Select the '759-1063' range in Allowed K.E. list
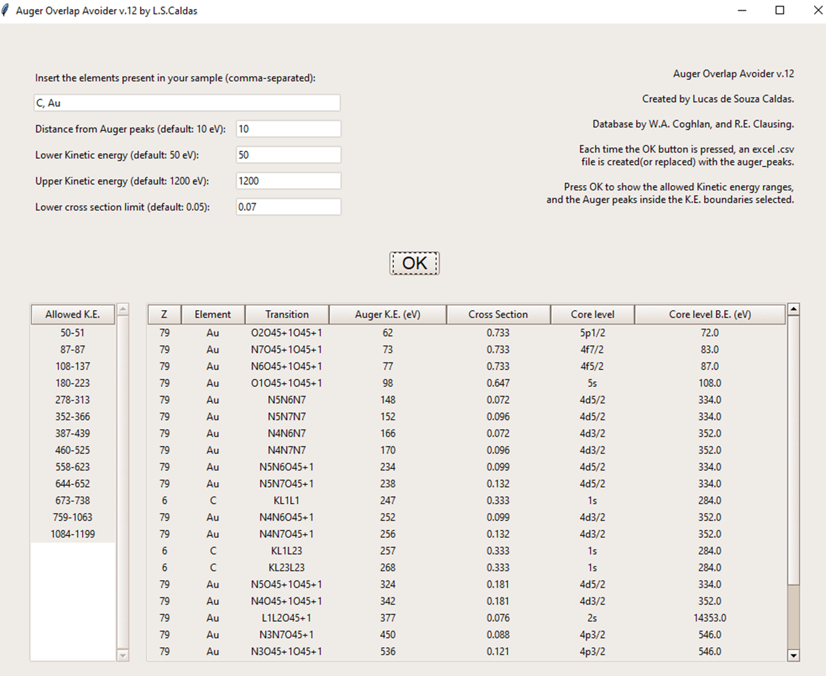The image size is (826, 676). (72, 517)
